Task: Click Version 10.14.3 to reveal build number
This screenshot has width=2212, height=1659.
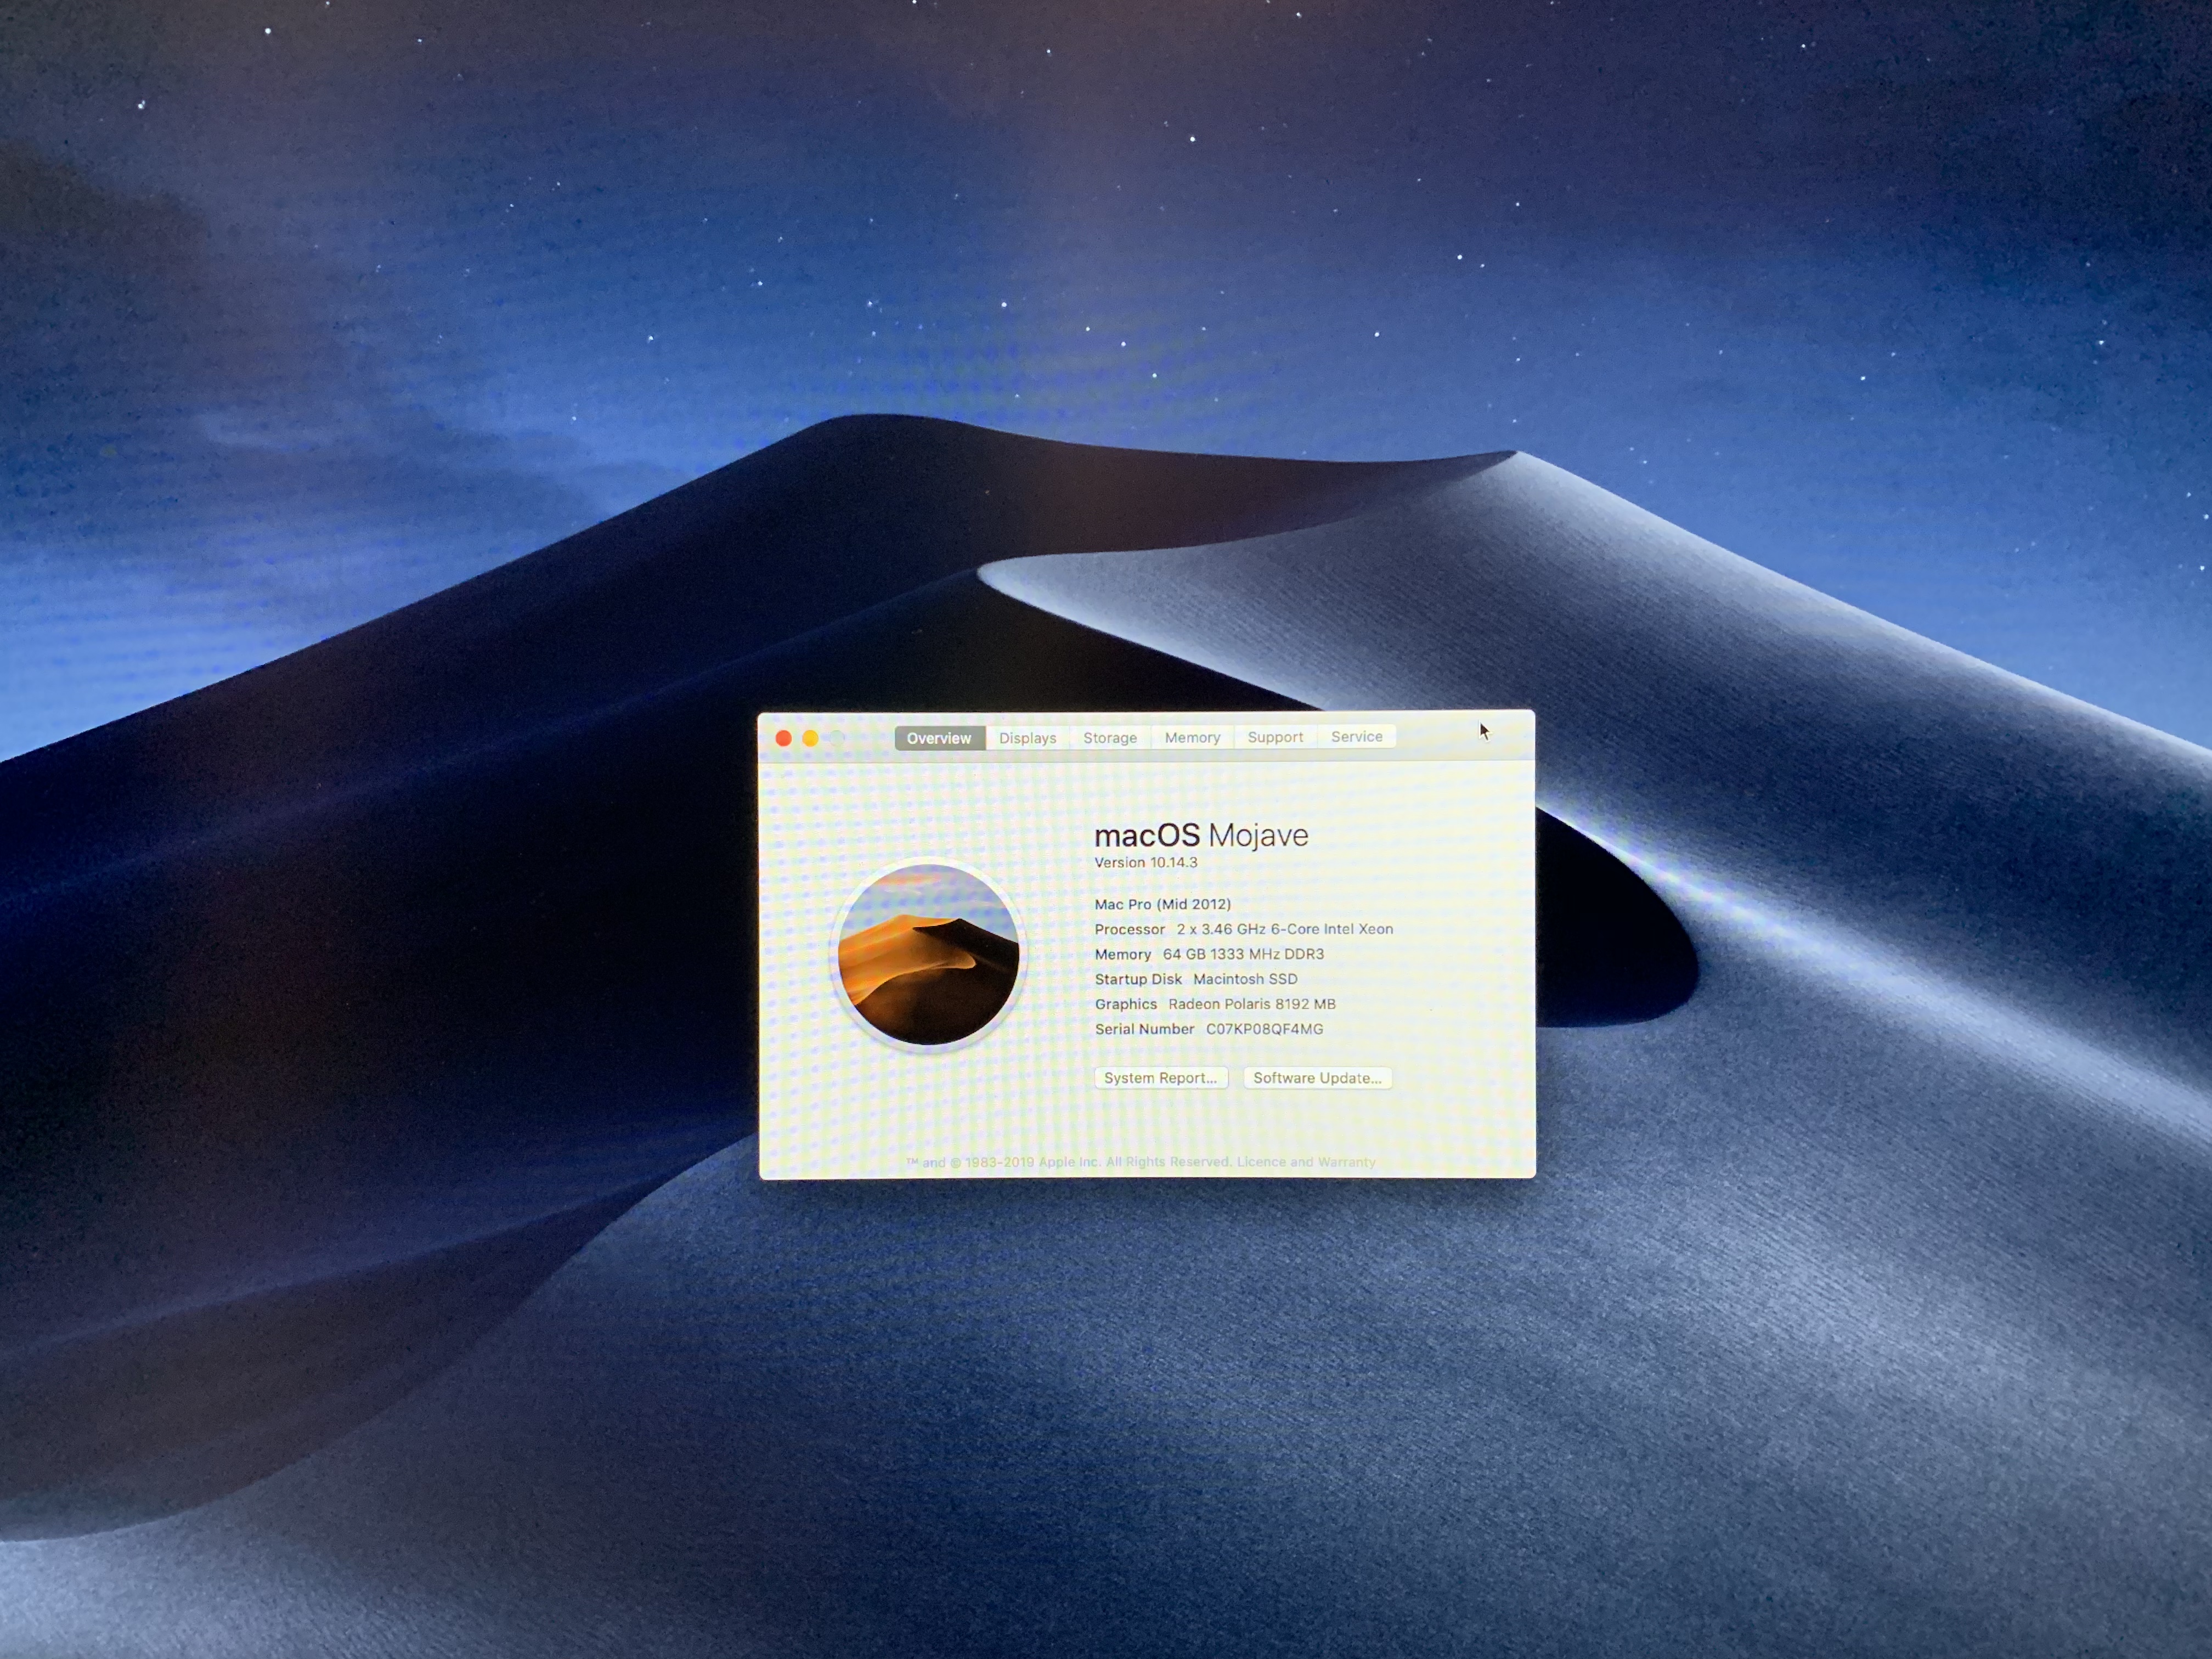Action: click(x=1145, y=862)
